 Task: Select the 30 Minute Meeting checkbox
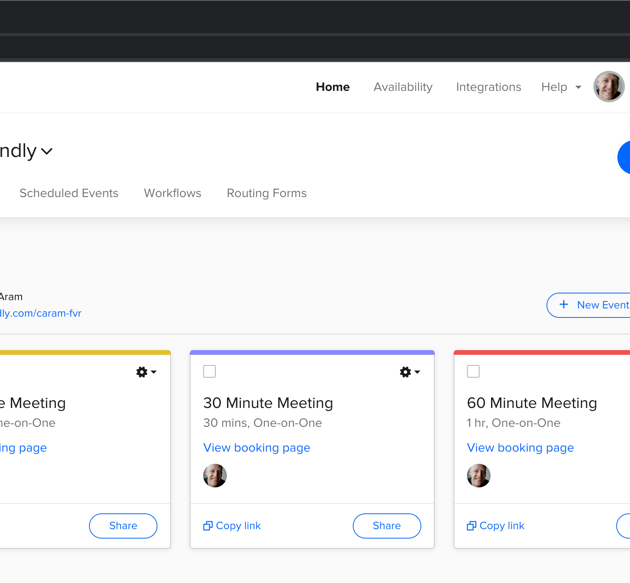(x=209, y=371)
